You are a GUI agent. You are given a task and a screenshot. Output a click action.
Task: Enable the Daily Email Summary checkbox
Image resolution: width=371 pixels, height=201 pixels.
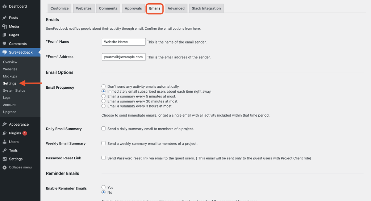point(104,129)
